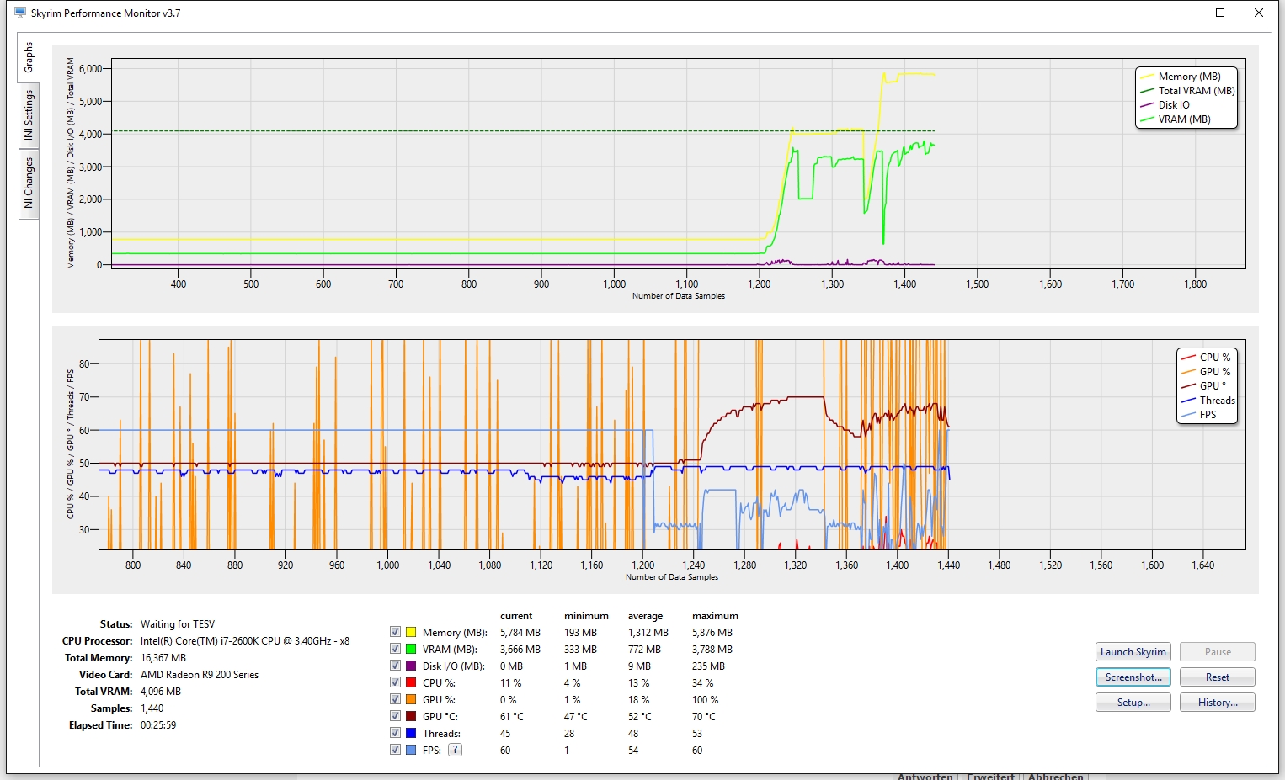Viewport: 1285px width, 780px height.
Task: Click the 'maximum' column header
Action: (715, 616)
